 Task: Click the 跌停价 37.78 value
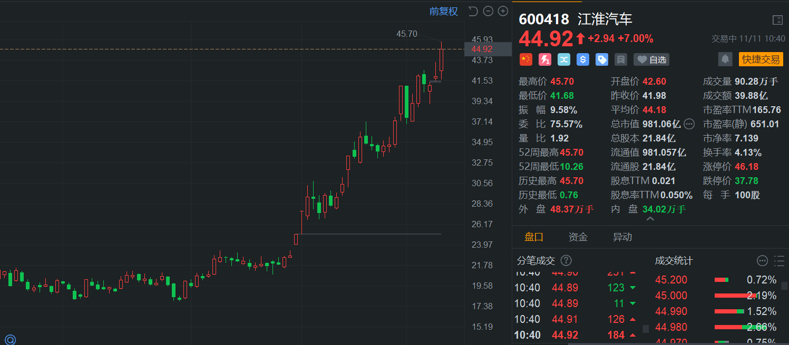(x=747, y=181)
